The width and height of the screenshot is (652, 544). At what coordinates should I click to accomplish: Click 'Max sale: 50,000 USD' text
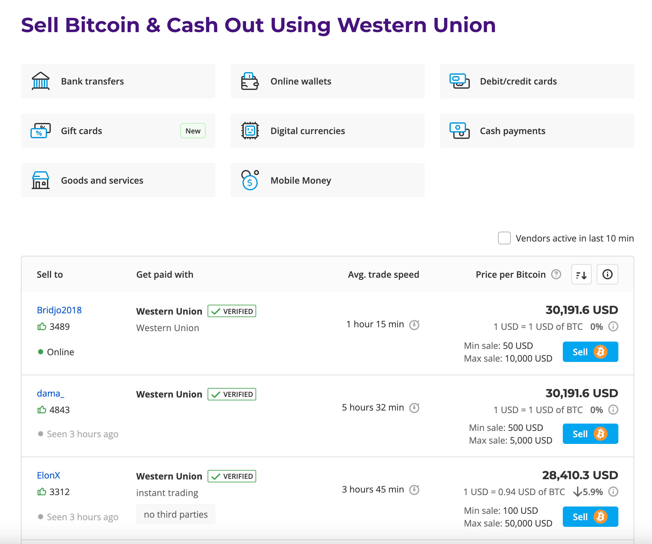point(508,523)
